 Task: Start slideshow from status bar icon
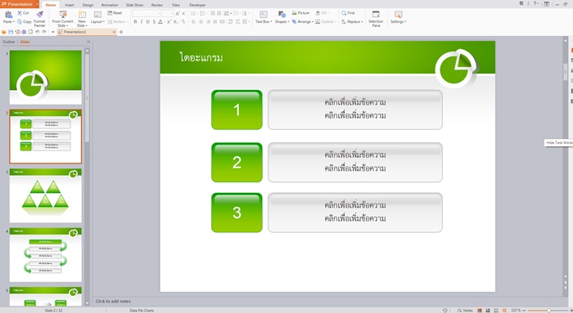pos(504,311)
